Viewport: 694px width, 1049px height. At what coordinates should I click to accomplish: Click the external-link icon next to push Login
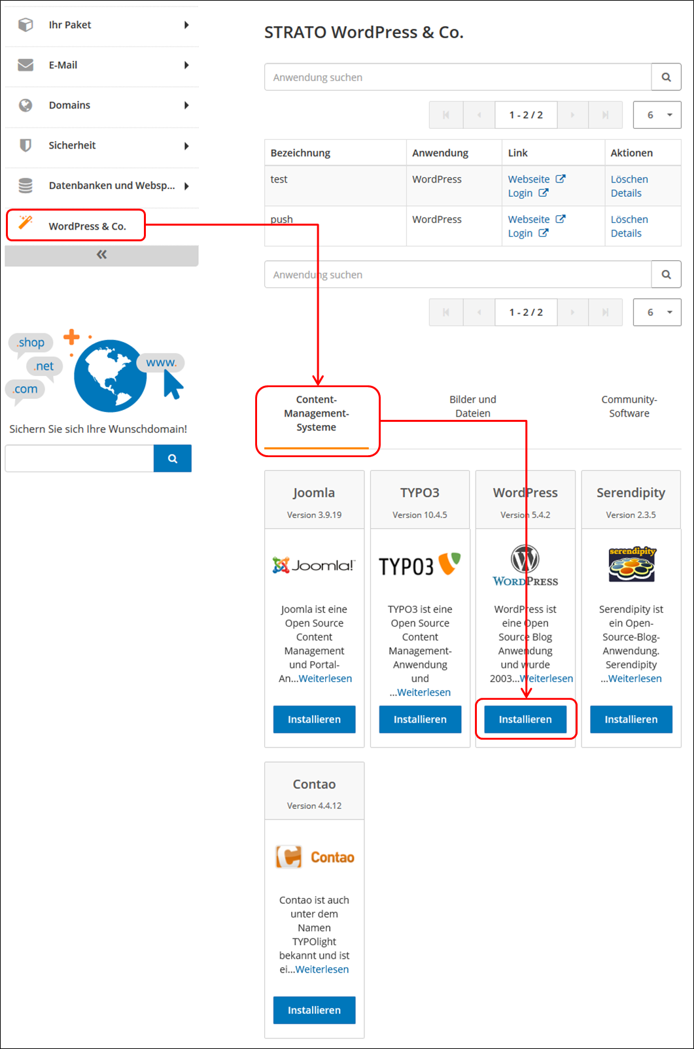(x=544, y=233)
